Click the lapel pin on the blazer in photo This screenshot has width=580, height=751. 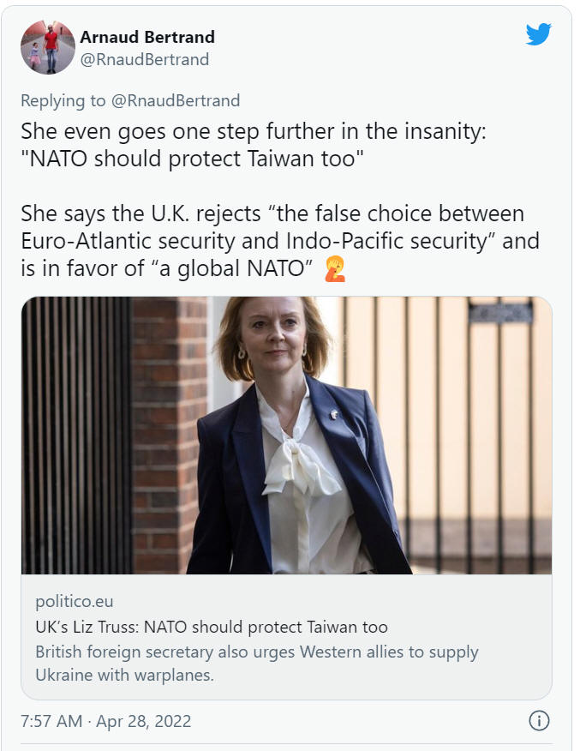(x=334, y=414)
